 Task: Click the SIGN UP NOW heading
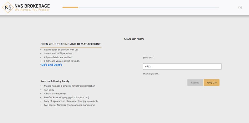(134, 39)
